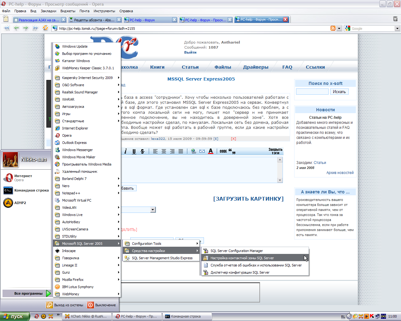The image size is (401, 321).
Task: Open the RSS feed dropdown arrow
Action: point(339,29)
